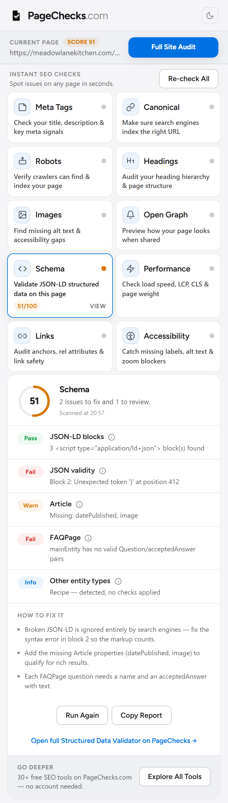This screenshot has width=228, height=803.
Task: Open the Performance check description
Action: coord(165,289)
